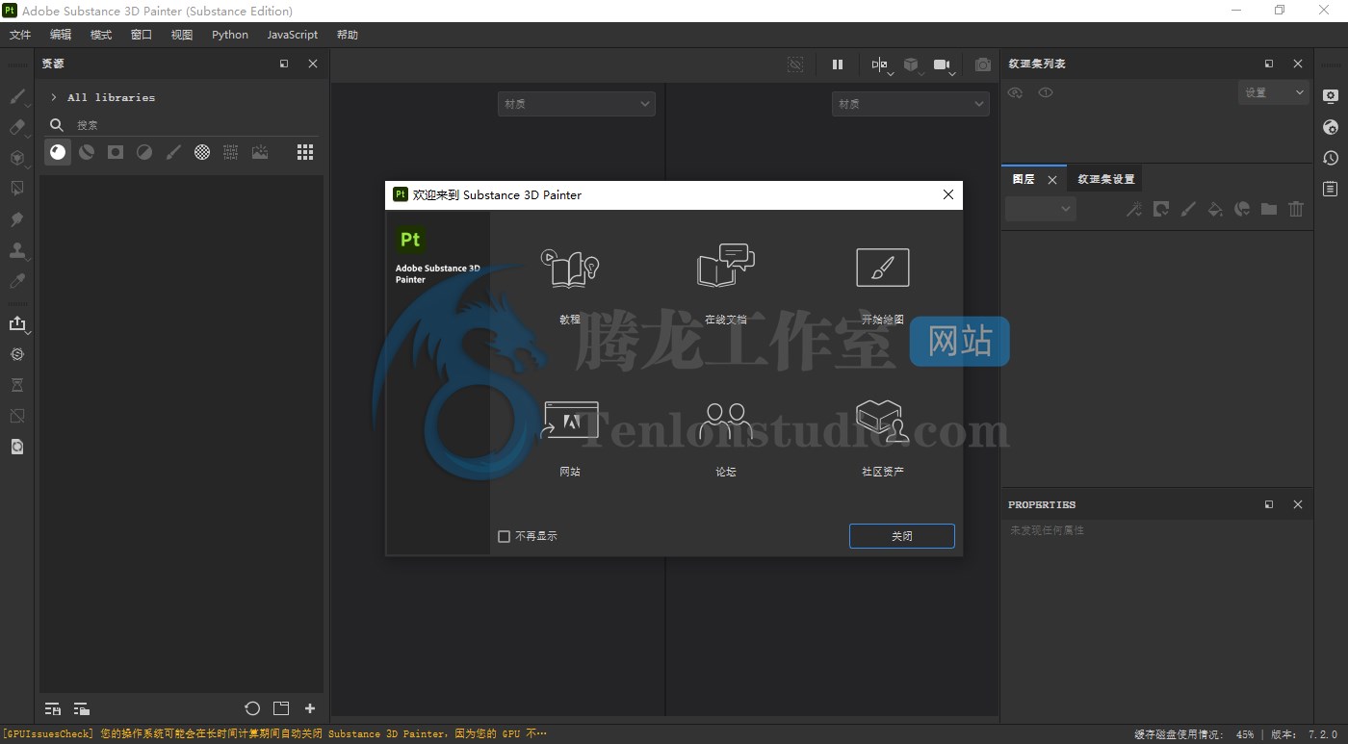Click the viewport screenshot camera icon

[982, 64]
